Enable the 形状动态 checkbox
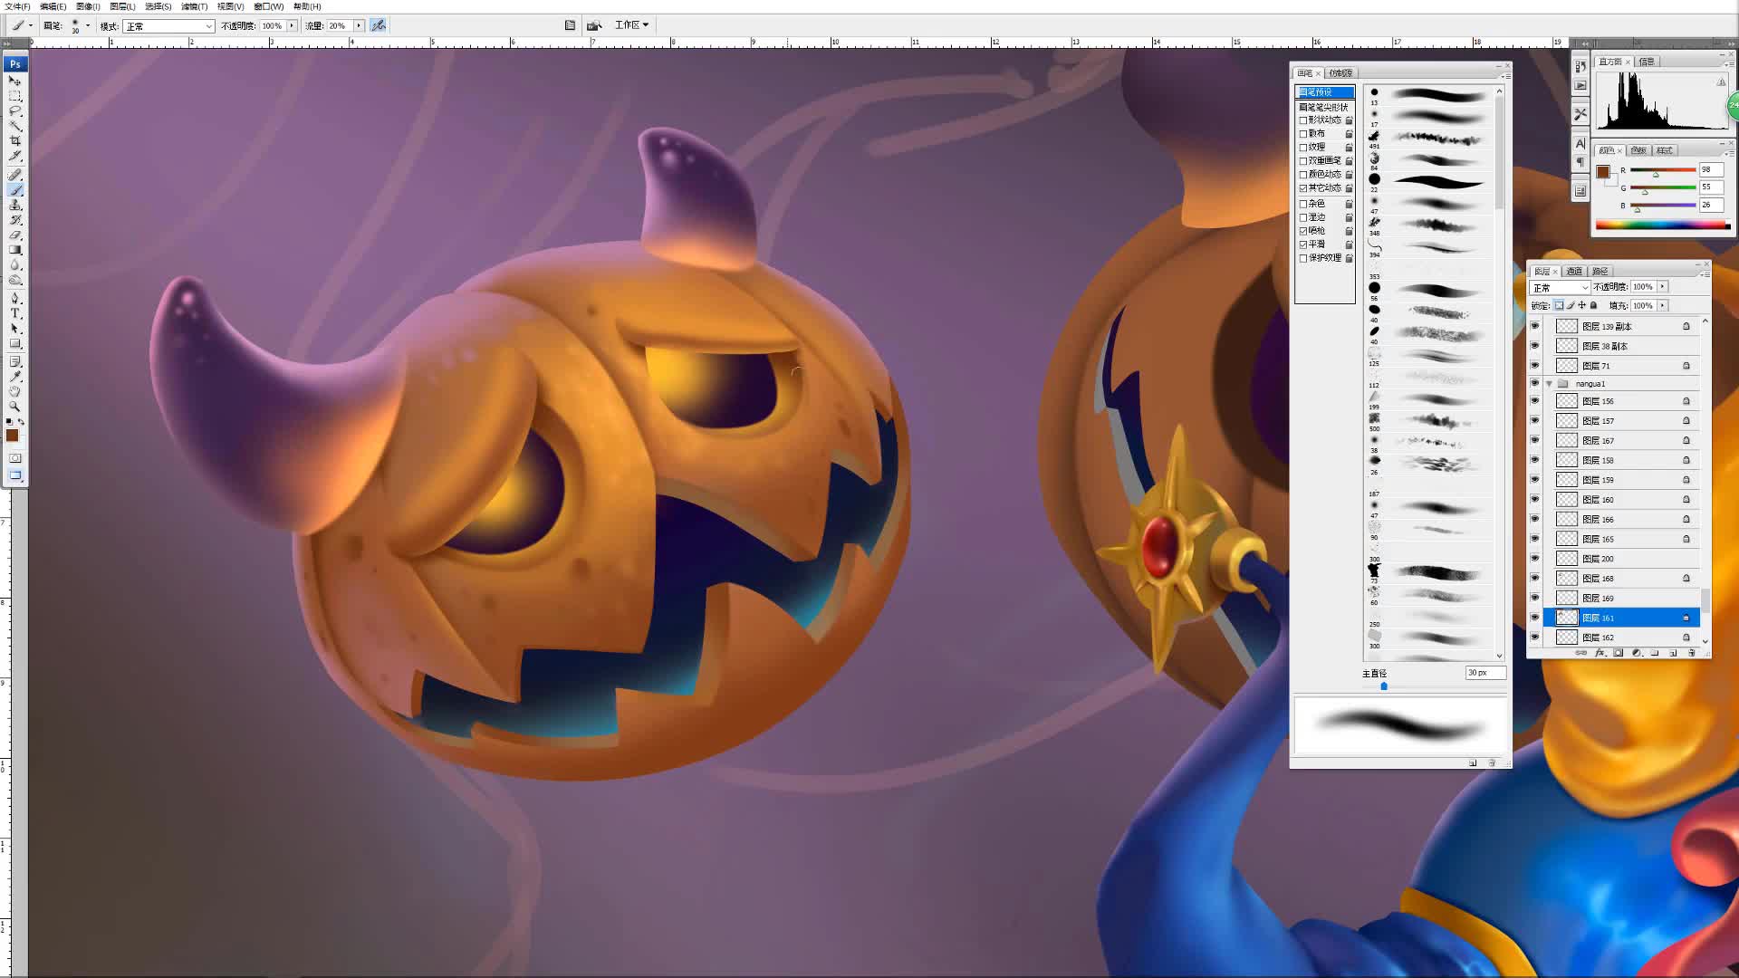Viewport: 1739px width, 978px height. coord(1303,120)
